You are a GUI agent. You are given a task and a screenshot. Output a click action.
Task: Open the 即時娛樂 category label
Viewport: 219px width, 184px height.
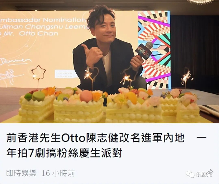pyautogui.click(x=21, y=173)
